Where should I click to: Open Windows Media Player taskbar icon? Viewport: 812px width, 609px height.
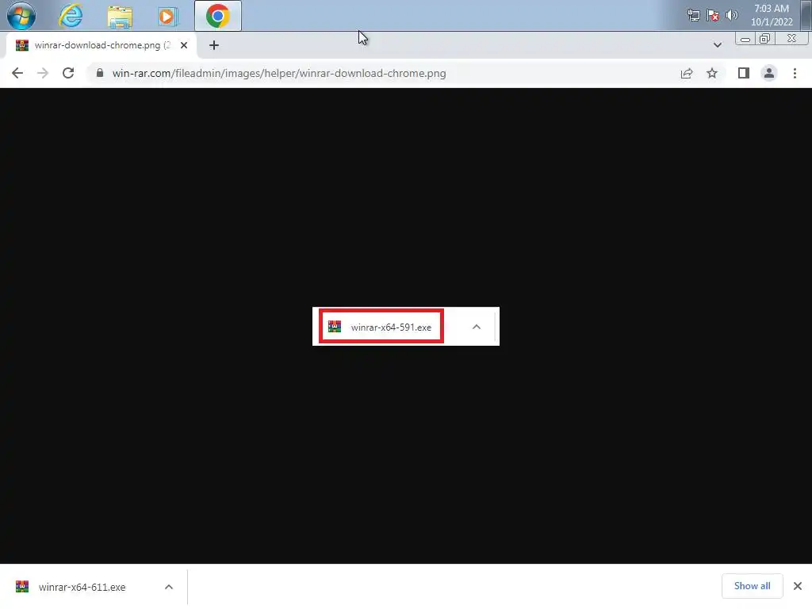(x=167, y=16)
